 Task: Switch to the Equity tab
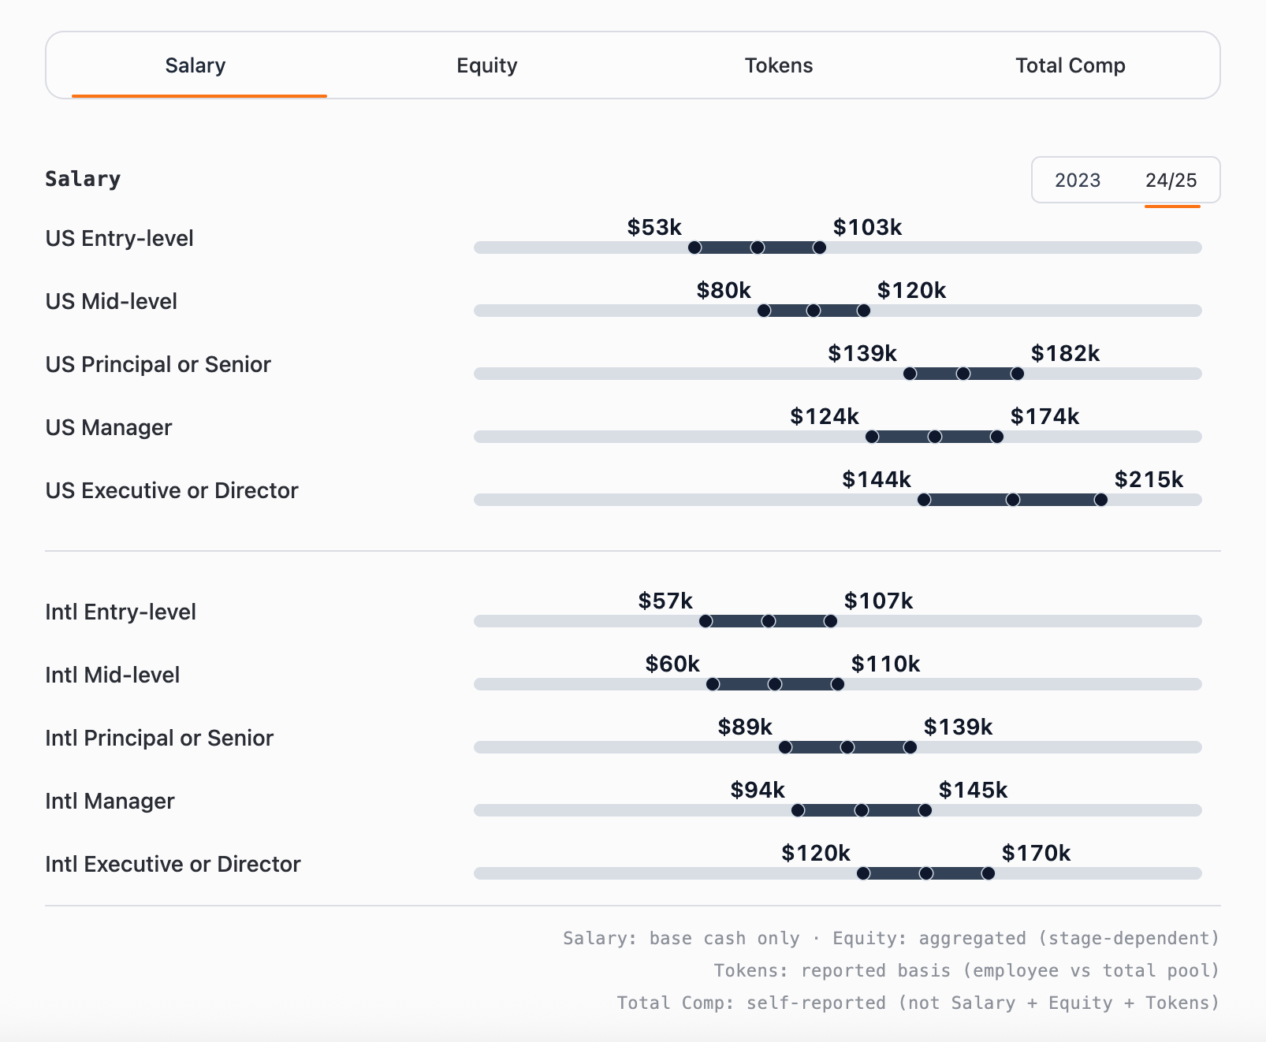click(x=486, y=65)
